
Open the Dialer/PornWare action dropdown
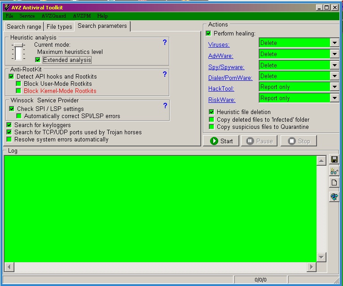click(334, 76)
